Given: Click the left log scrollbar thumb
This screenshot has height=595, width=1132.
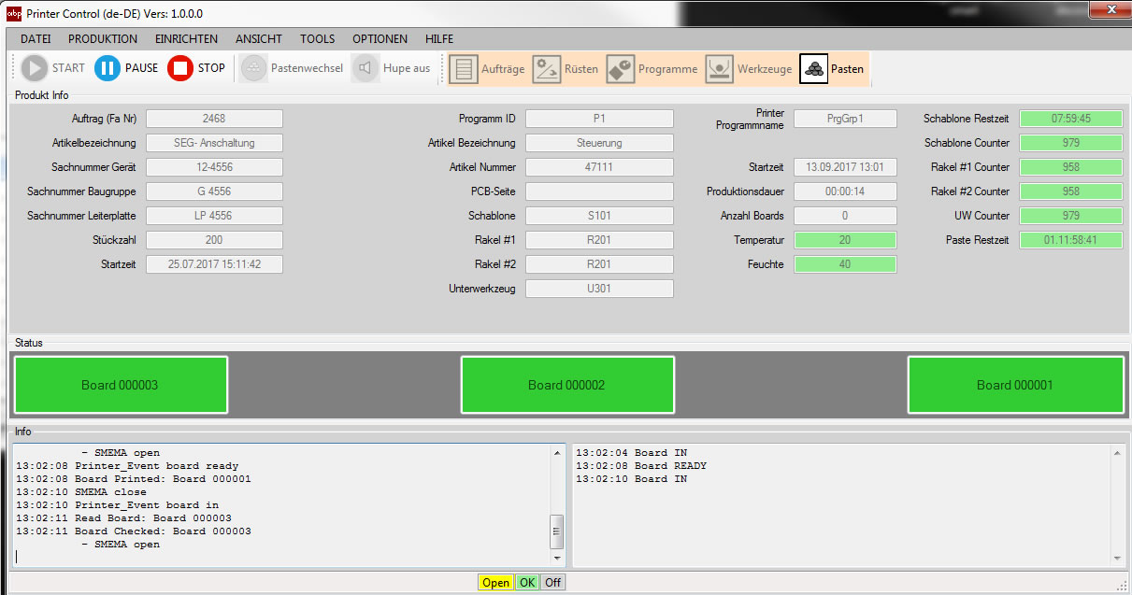Looking at the screenshot, I should (557, 531).
